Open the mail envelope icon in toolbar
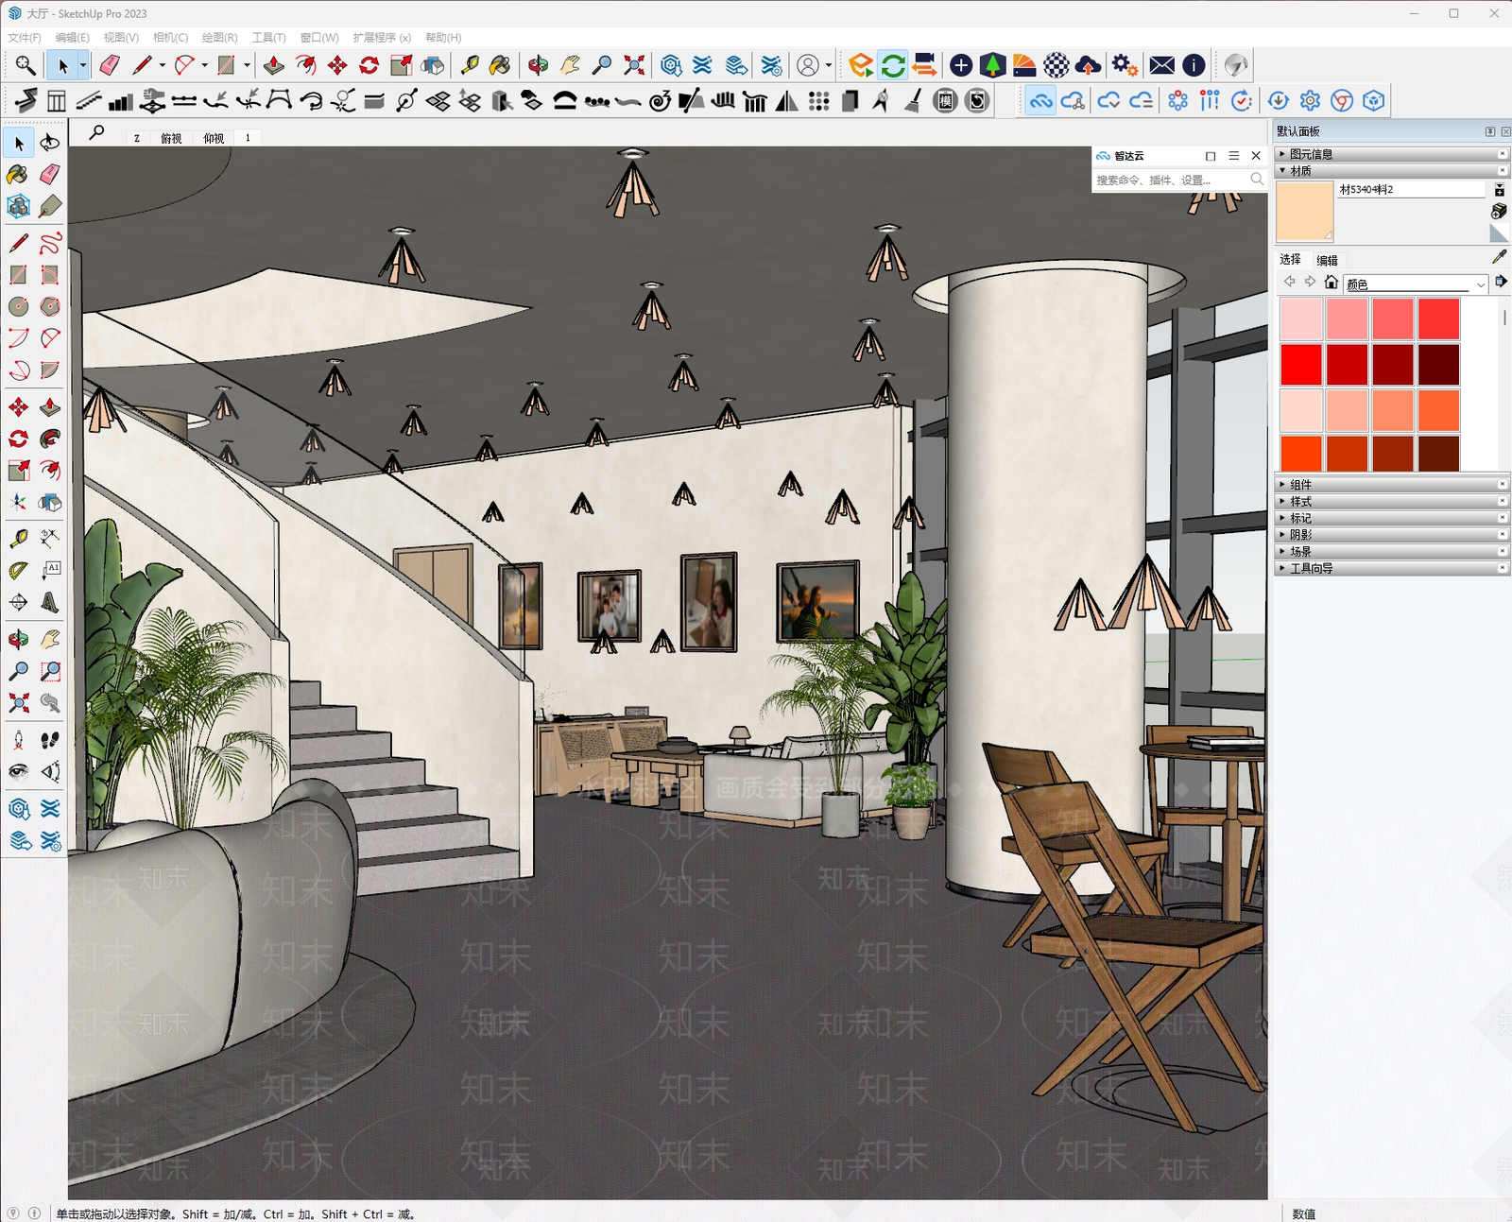The image size is (1512, 1222). [x=1162, y=65]
